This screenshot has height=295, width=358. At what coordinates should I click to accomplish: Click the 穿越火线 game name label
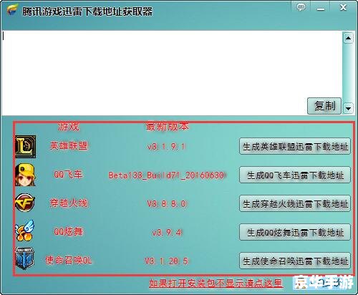[x=69, y=203]
